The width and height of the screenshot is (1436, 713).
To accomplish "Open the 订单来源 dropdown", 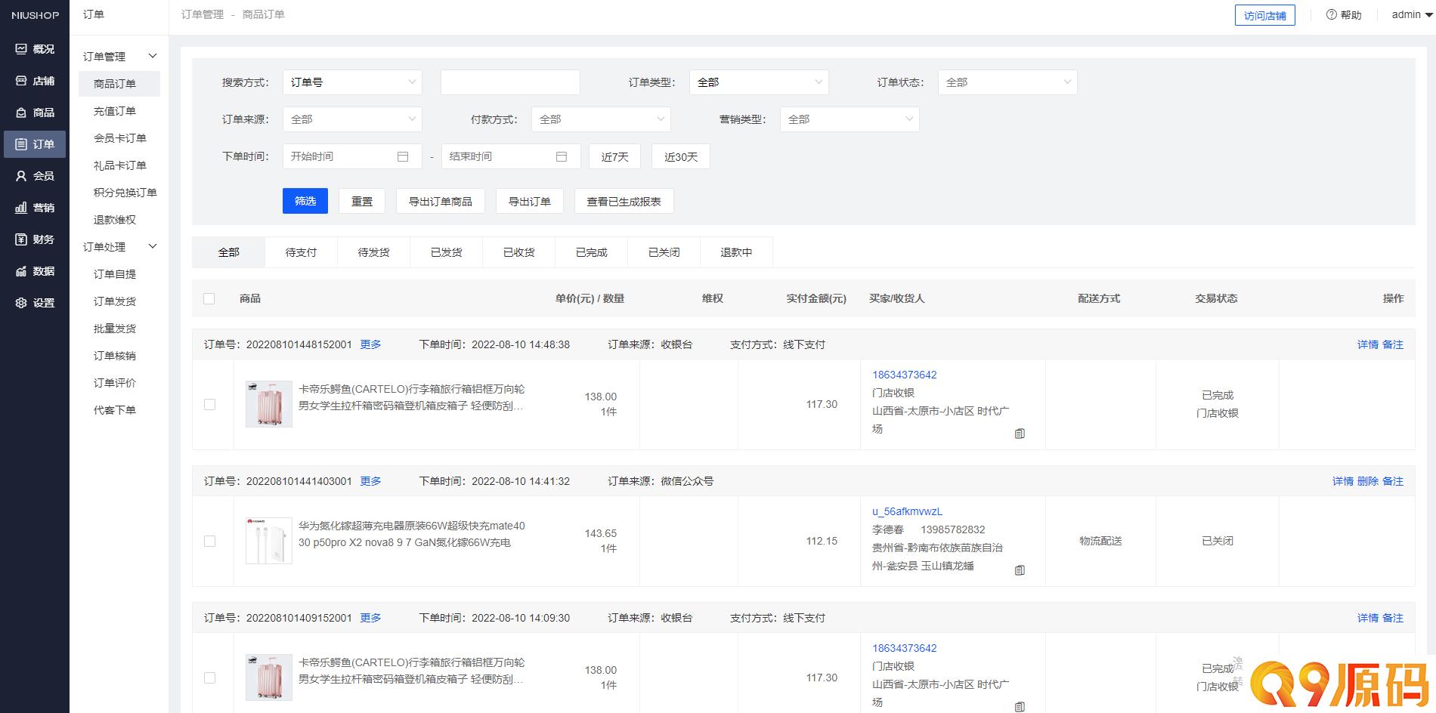I will 352,119.
